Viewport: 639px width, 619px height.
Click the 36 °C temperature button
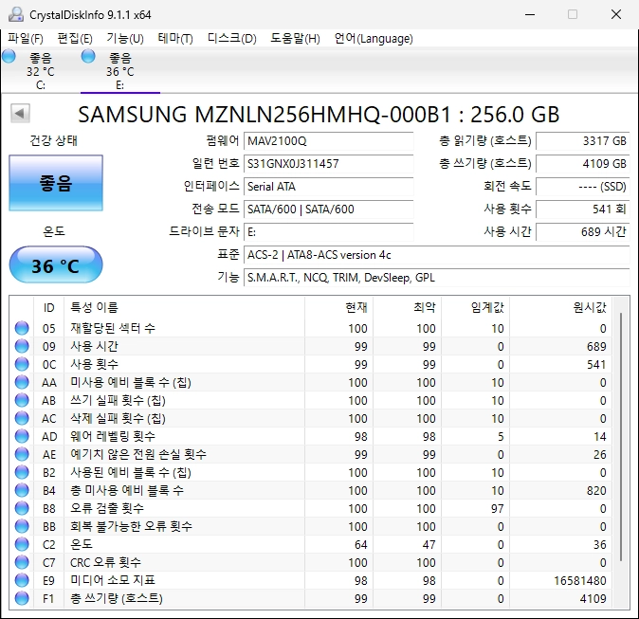pos(56,264)
